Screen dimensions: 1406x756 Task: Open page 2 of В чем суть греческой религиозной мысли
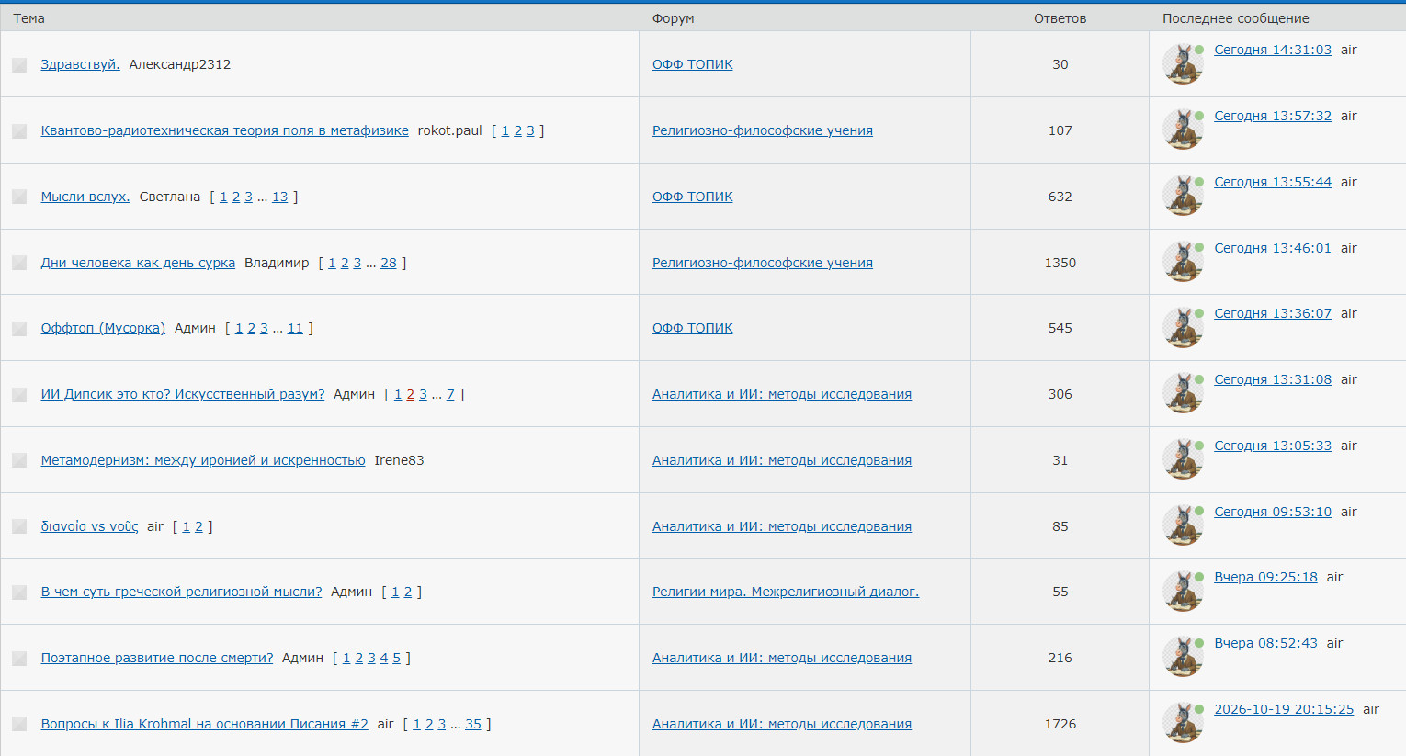tap(408, 592)
